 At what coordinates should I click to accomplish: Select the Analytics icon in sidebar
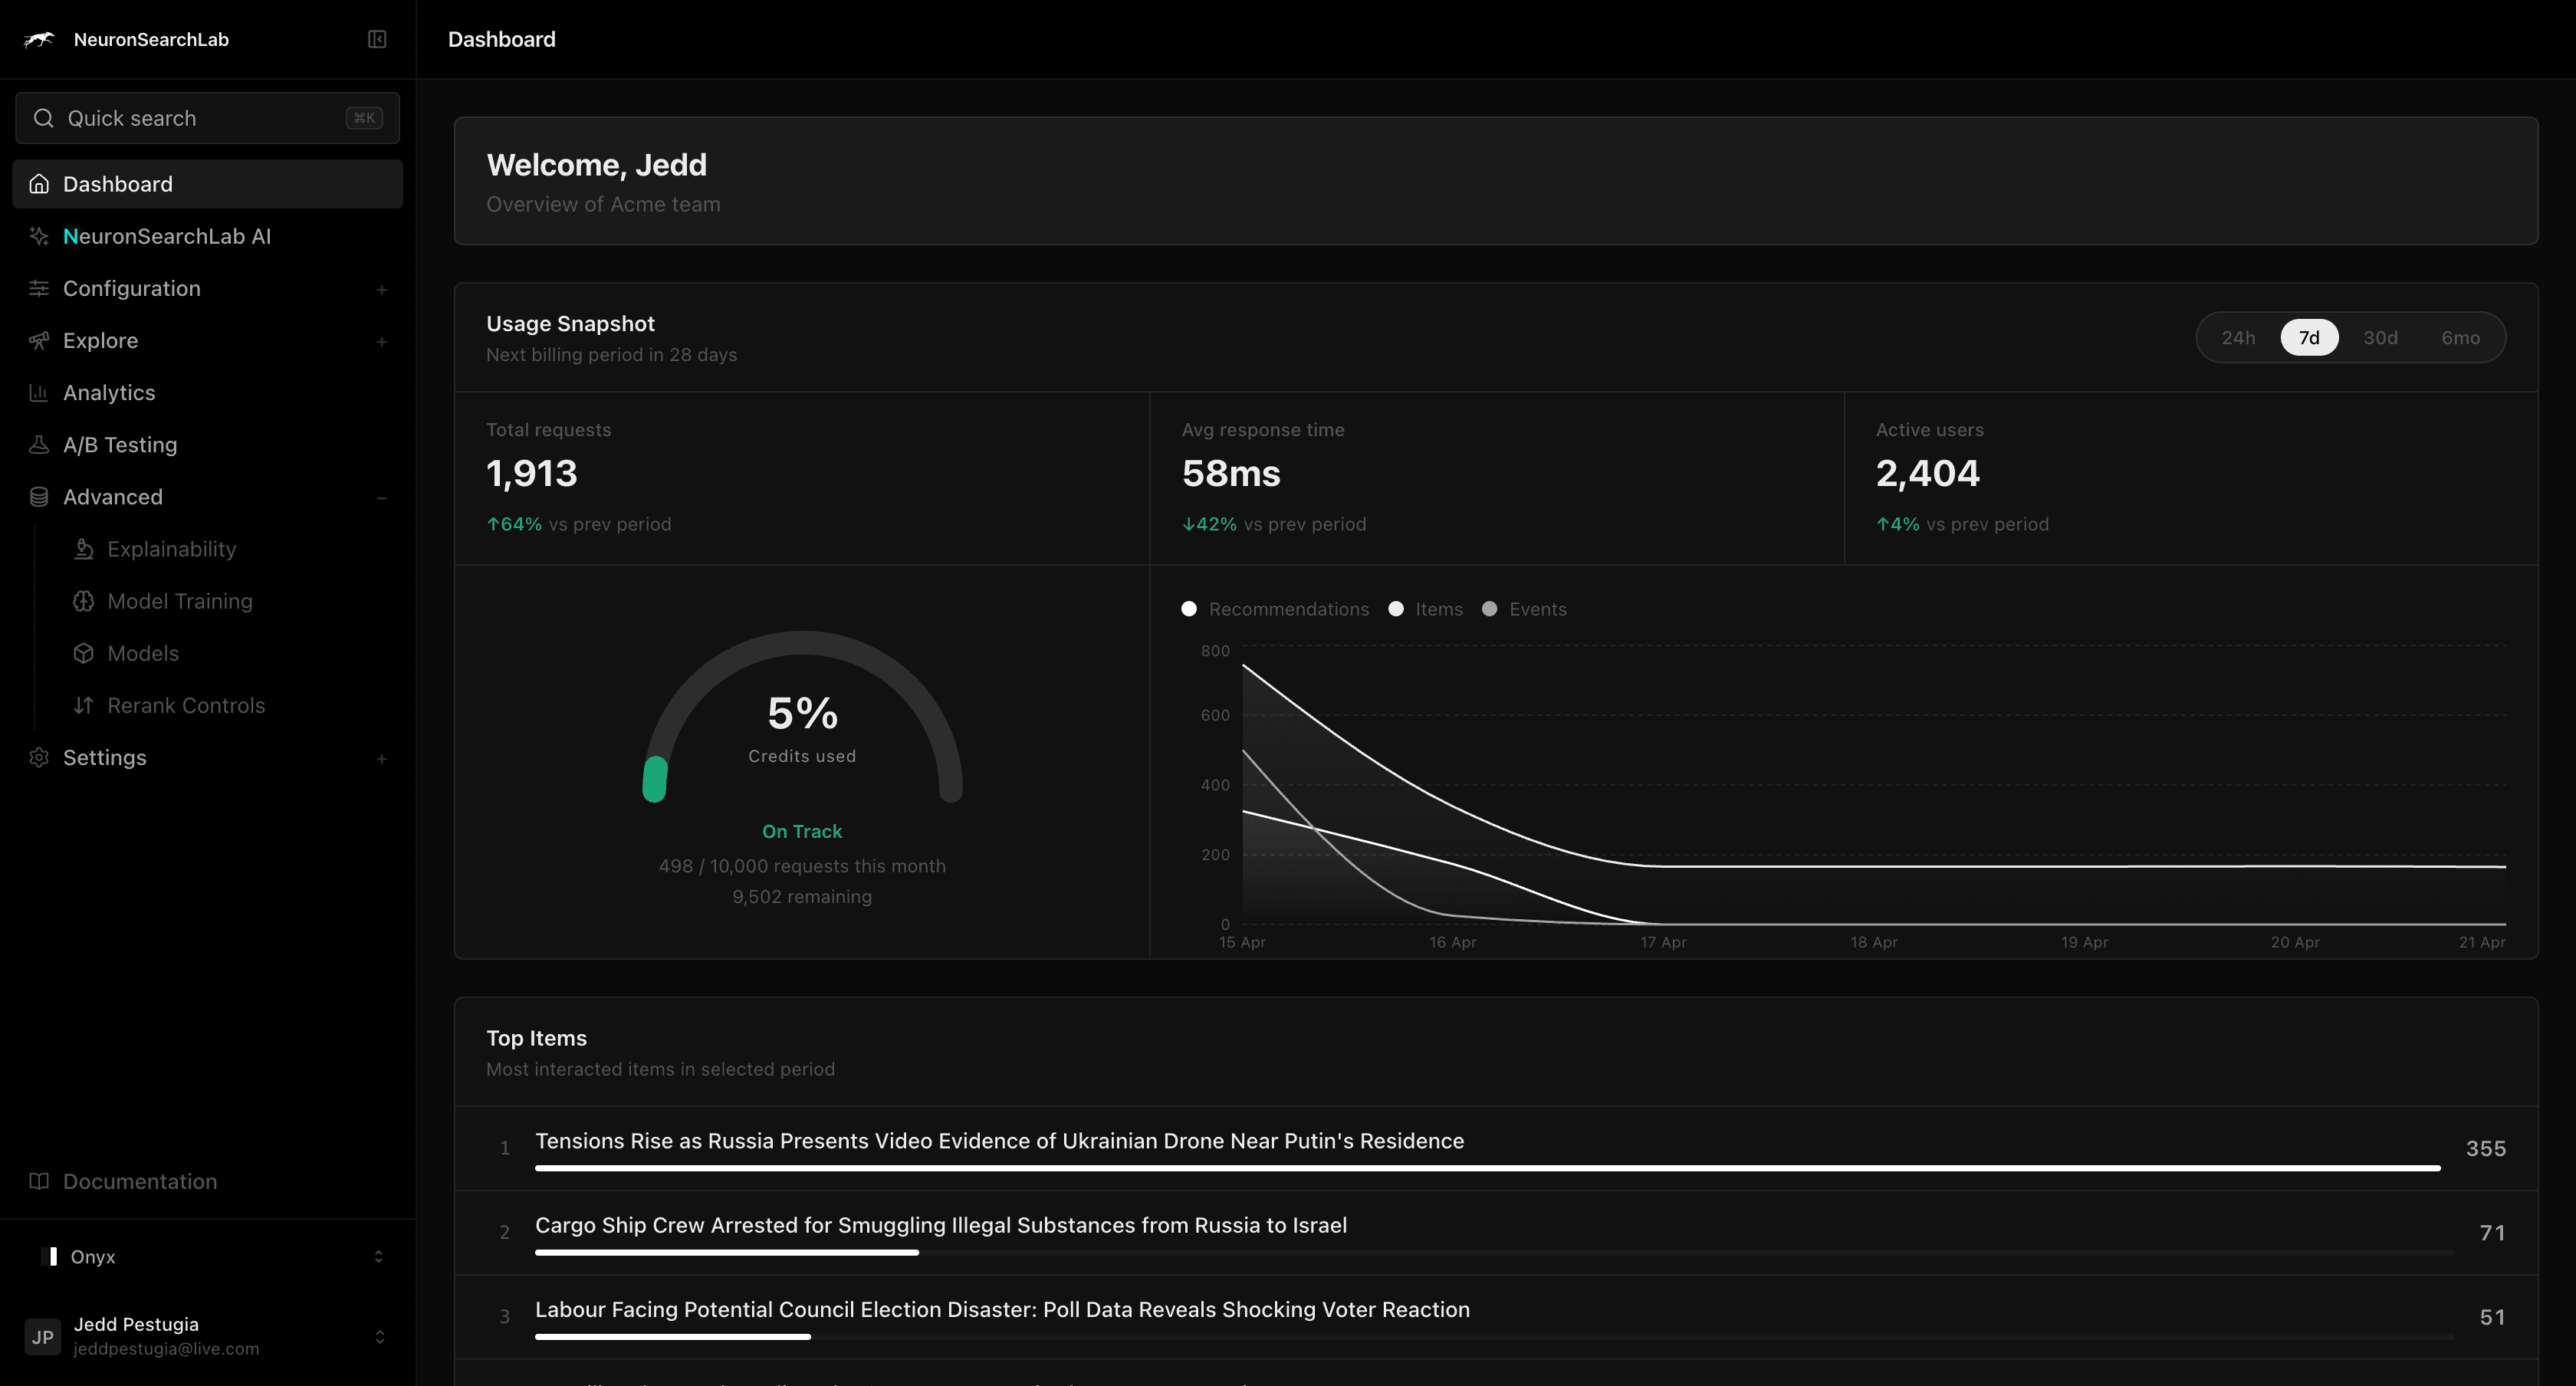pos(38,392)
